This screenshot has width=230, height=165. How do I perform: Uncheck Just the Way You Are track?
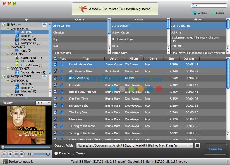(x=55, y=92)
